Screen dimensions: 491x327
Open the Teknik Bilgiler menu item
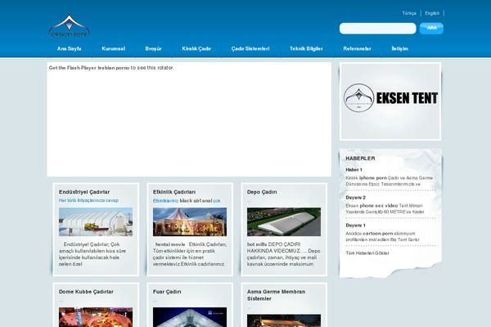306,49
